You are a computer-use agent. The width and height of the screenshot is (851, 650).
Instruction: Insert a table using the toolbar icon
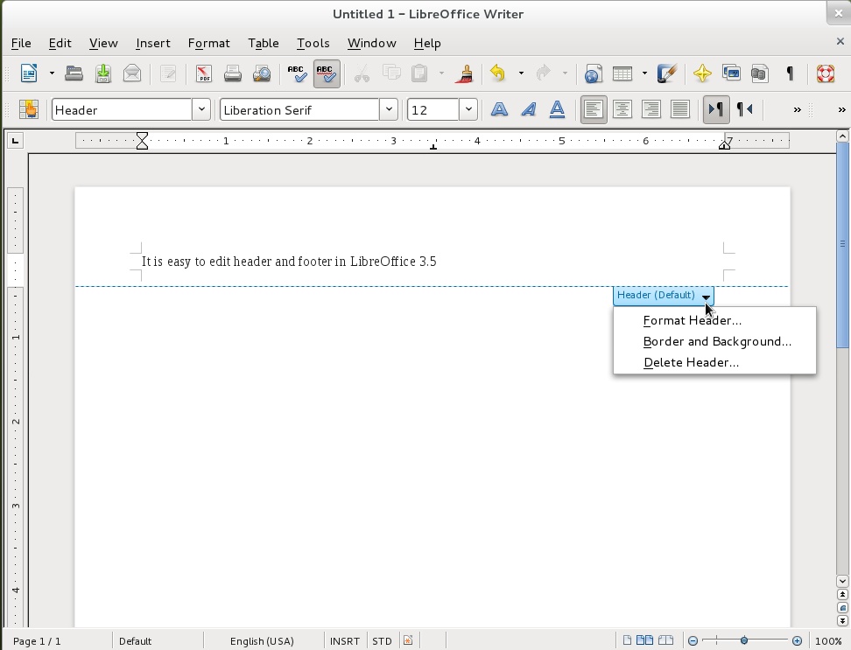623,73
